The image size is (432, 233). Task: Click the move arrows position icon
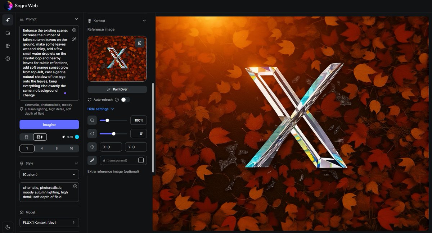pyautogui.click(x=92, y=147)
